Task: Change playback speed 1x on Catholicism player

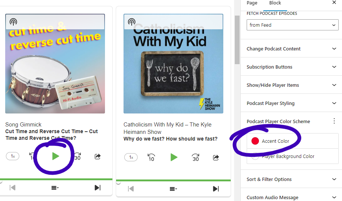Action: pyautogui.click(x=131, y=157)
